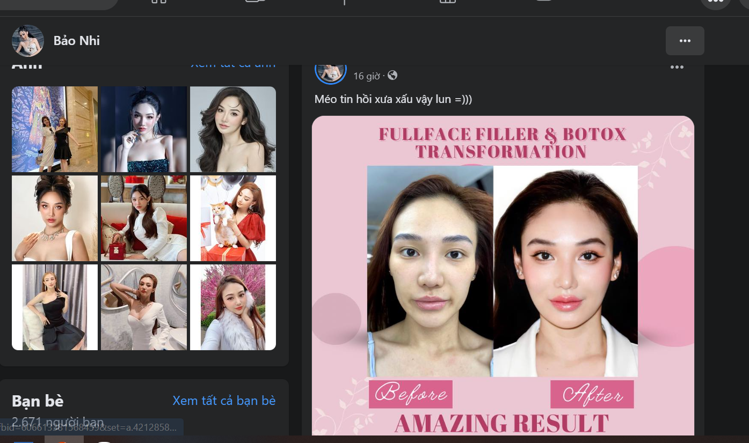Open photo with updo hairstyle and necklace
The width and height of the screenshot is (749, 443).
pyautogui.click(x=55, y=218)
